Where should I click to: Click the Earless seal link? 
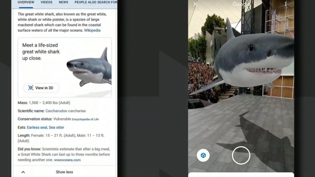pos(37,127)
